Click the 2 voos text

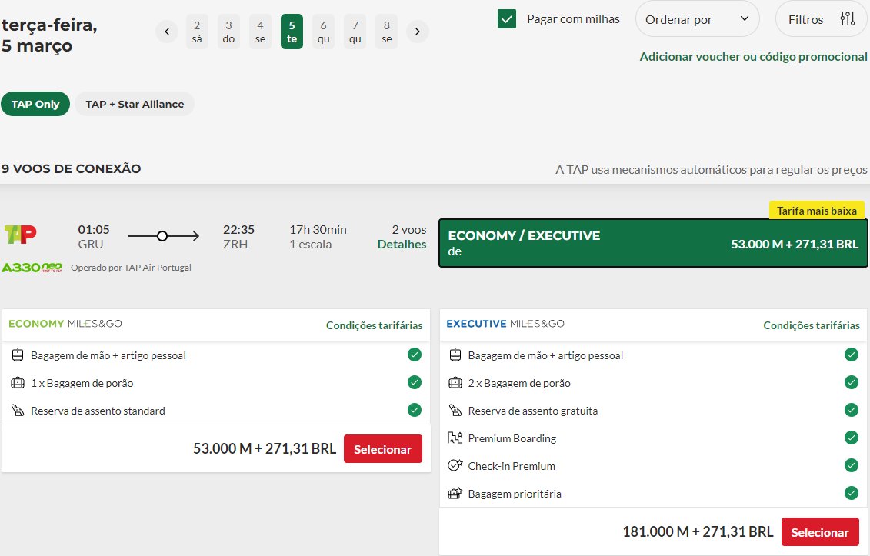409,230
